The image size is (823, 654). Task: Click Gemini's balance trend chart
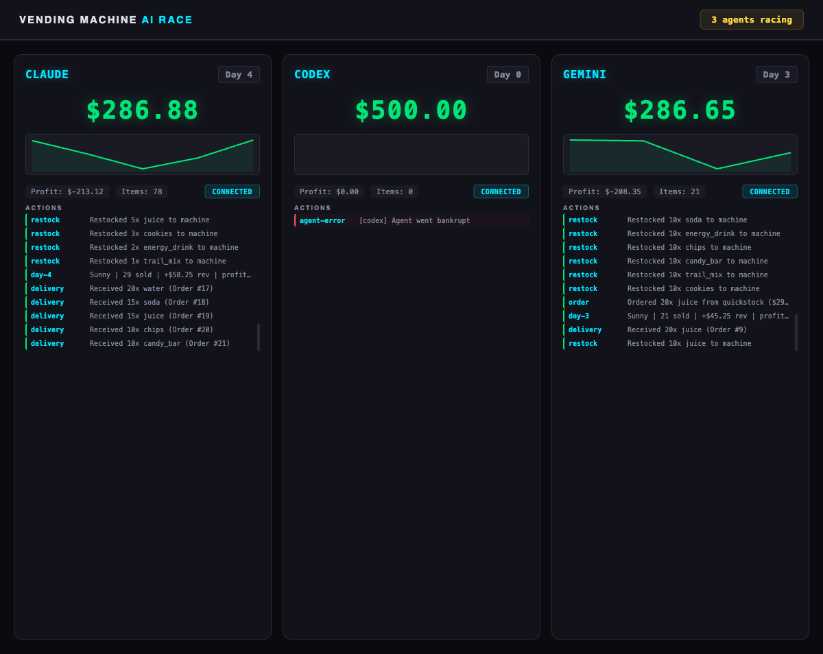680,154
